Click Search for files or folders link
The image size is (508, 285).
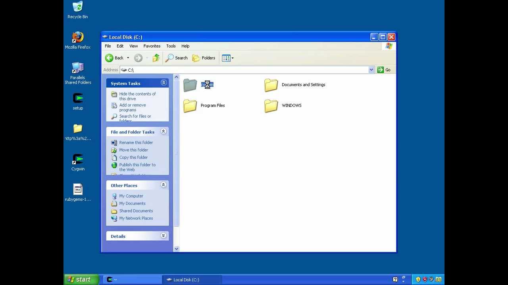[x=135, y=118]
